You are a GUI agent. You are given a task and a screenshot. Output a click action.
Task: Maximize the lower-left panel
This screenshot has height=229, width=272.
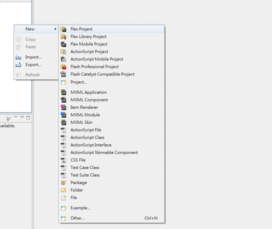point(28,118)
